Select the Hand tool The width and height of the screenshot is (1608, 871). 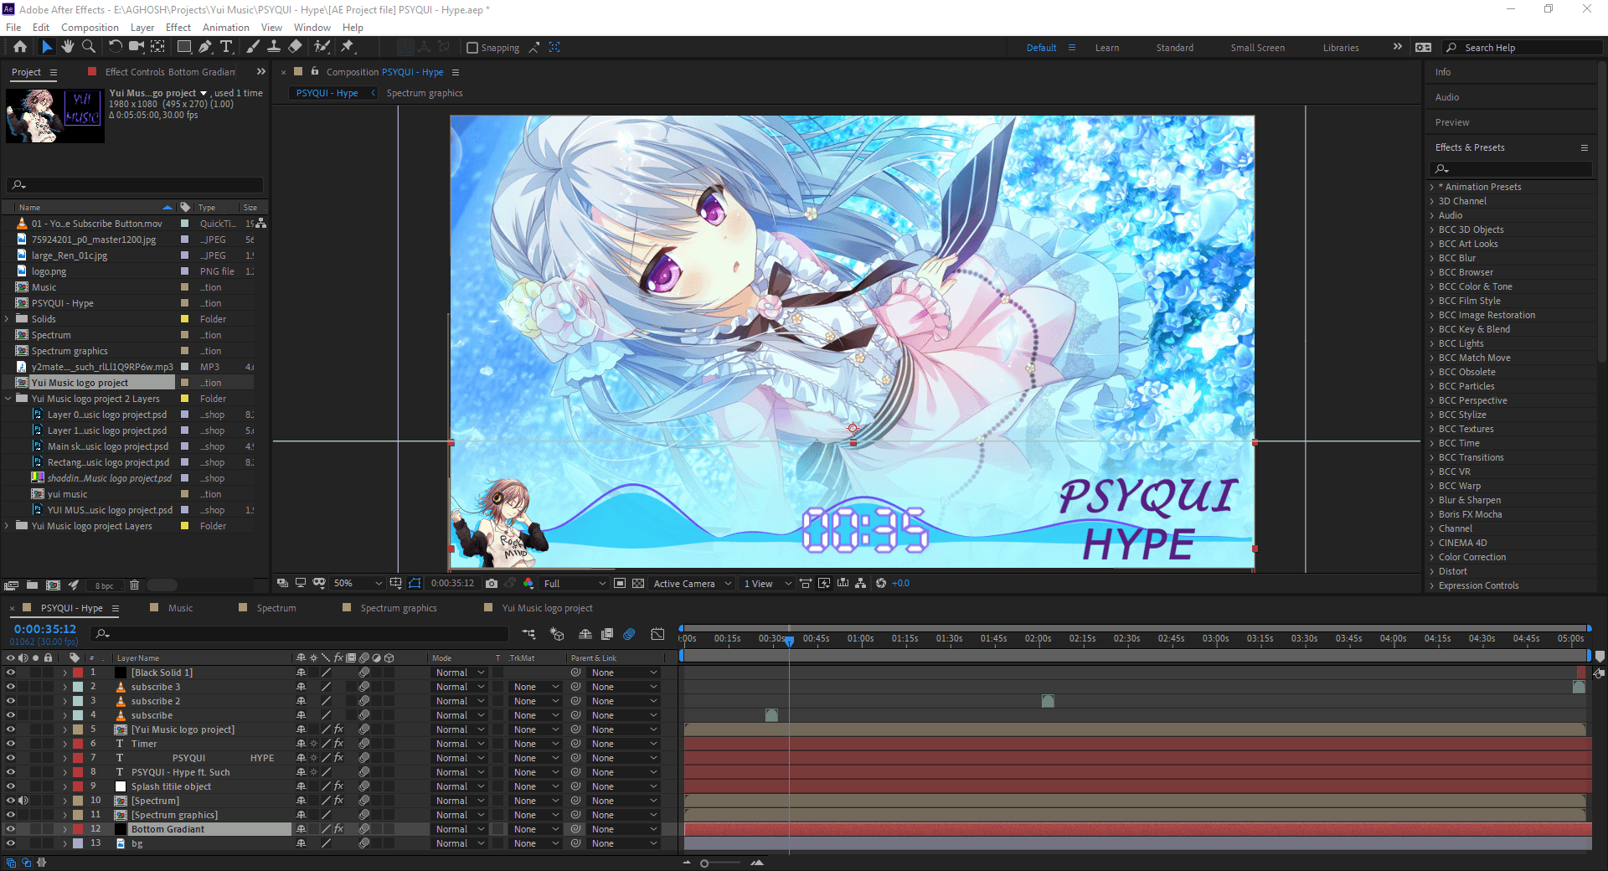click(68, 48)
